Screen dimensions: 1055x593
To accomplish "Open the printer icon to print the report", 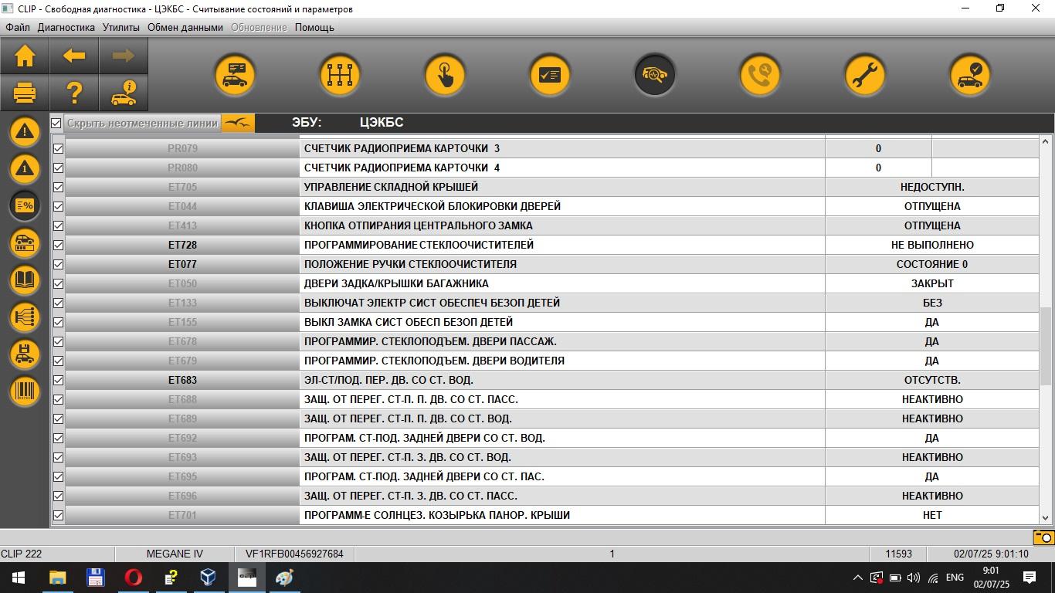I will click(25, 93).
